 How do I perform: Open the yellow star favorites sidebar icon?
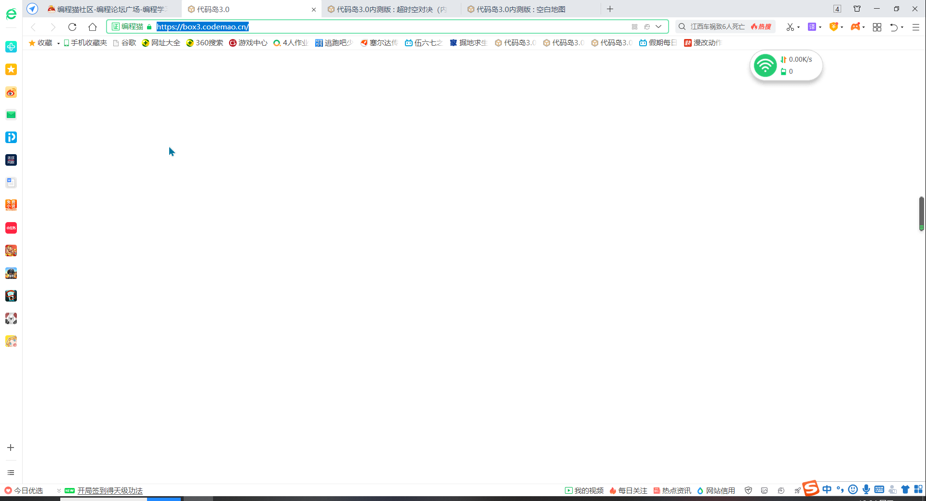click(x=11, y=69)
